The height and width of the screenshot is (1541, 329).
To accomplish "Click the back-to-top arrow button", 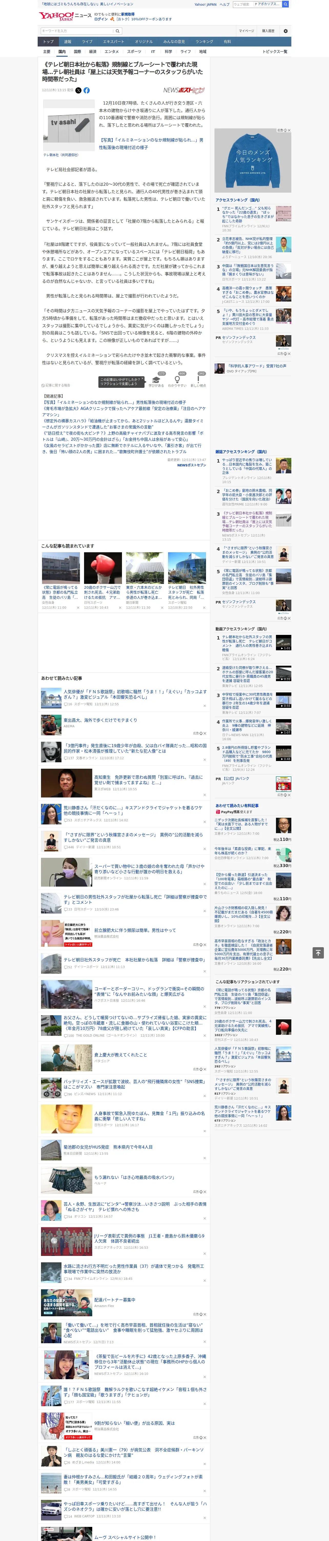I will coord(318,952).
